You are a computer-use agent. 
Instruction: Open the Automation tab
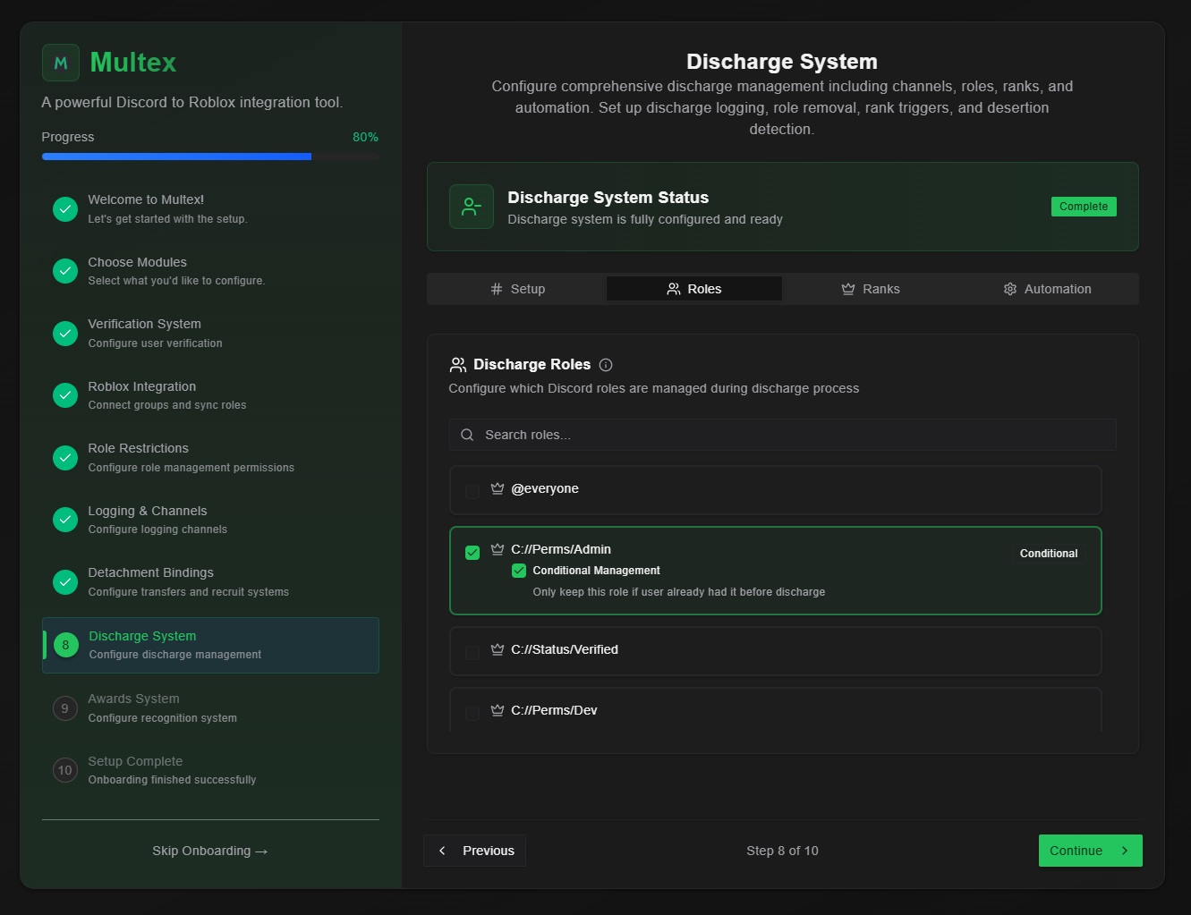pyautogui.click(x=1047, y=289)
